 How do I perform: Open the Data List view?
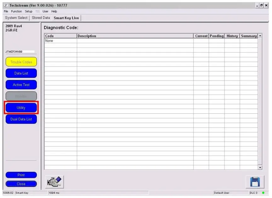pos(21,73)
